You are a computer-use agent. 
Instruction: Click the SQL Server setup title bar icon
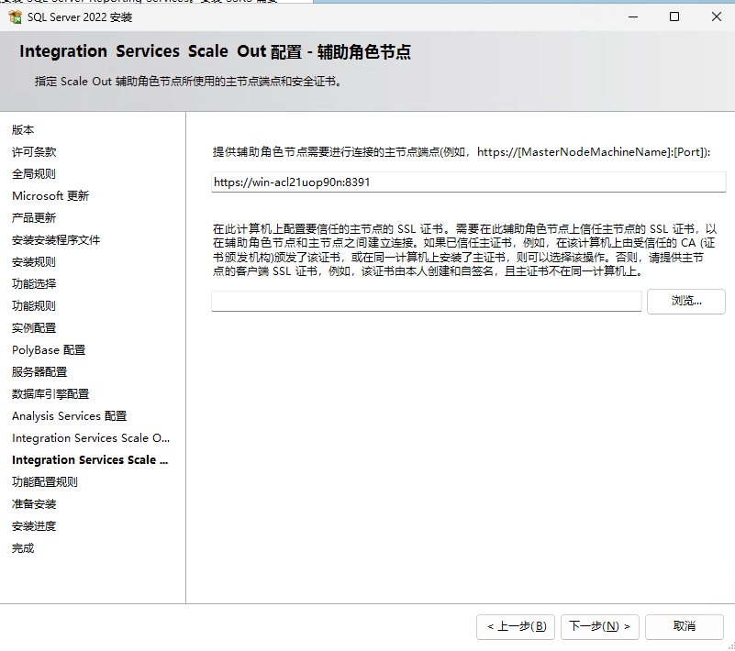15,17
